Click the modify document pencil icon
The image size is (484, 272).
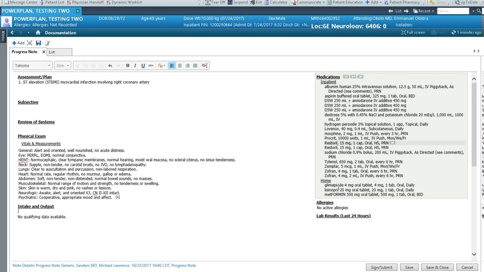[x=47, y=43]
